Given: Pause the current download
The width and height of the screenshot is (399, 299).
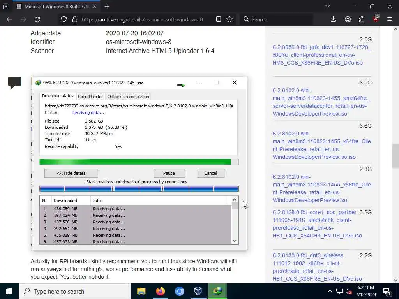Looking at the screenshot, I should [169, 173].
